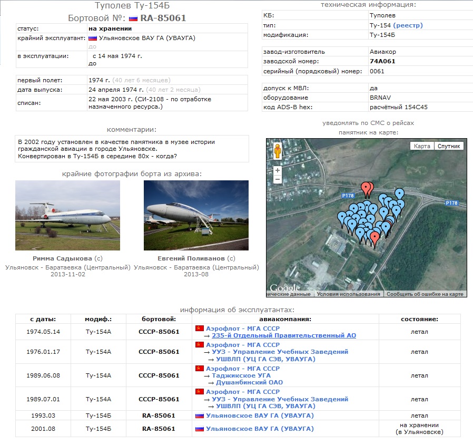Image resolution: width=473 pixels, height=444 pixels.
Task: Click Условия использования on the map footer
Action: (349, 294)
